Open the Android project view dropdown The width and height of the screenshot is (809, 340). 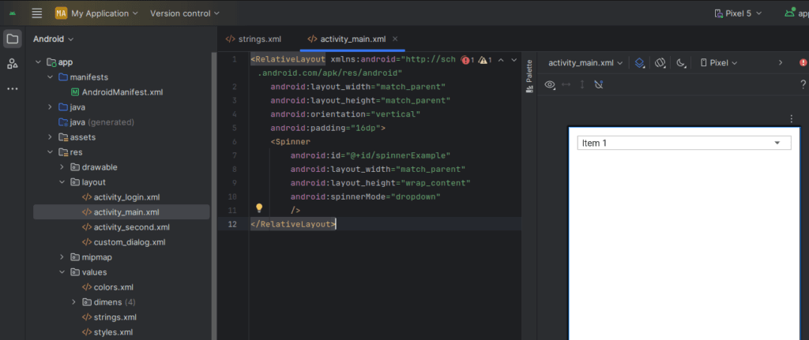[x=54, y=39]
